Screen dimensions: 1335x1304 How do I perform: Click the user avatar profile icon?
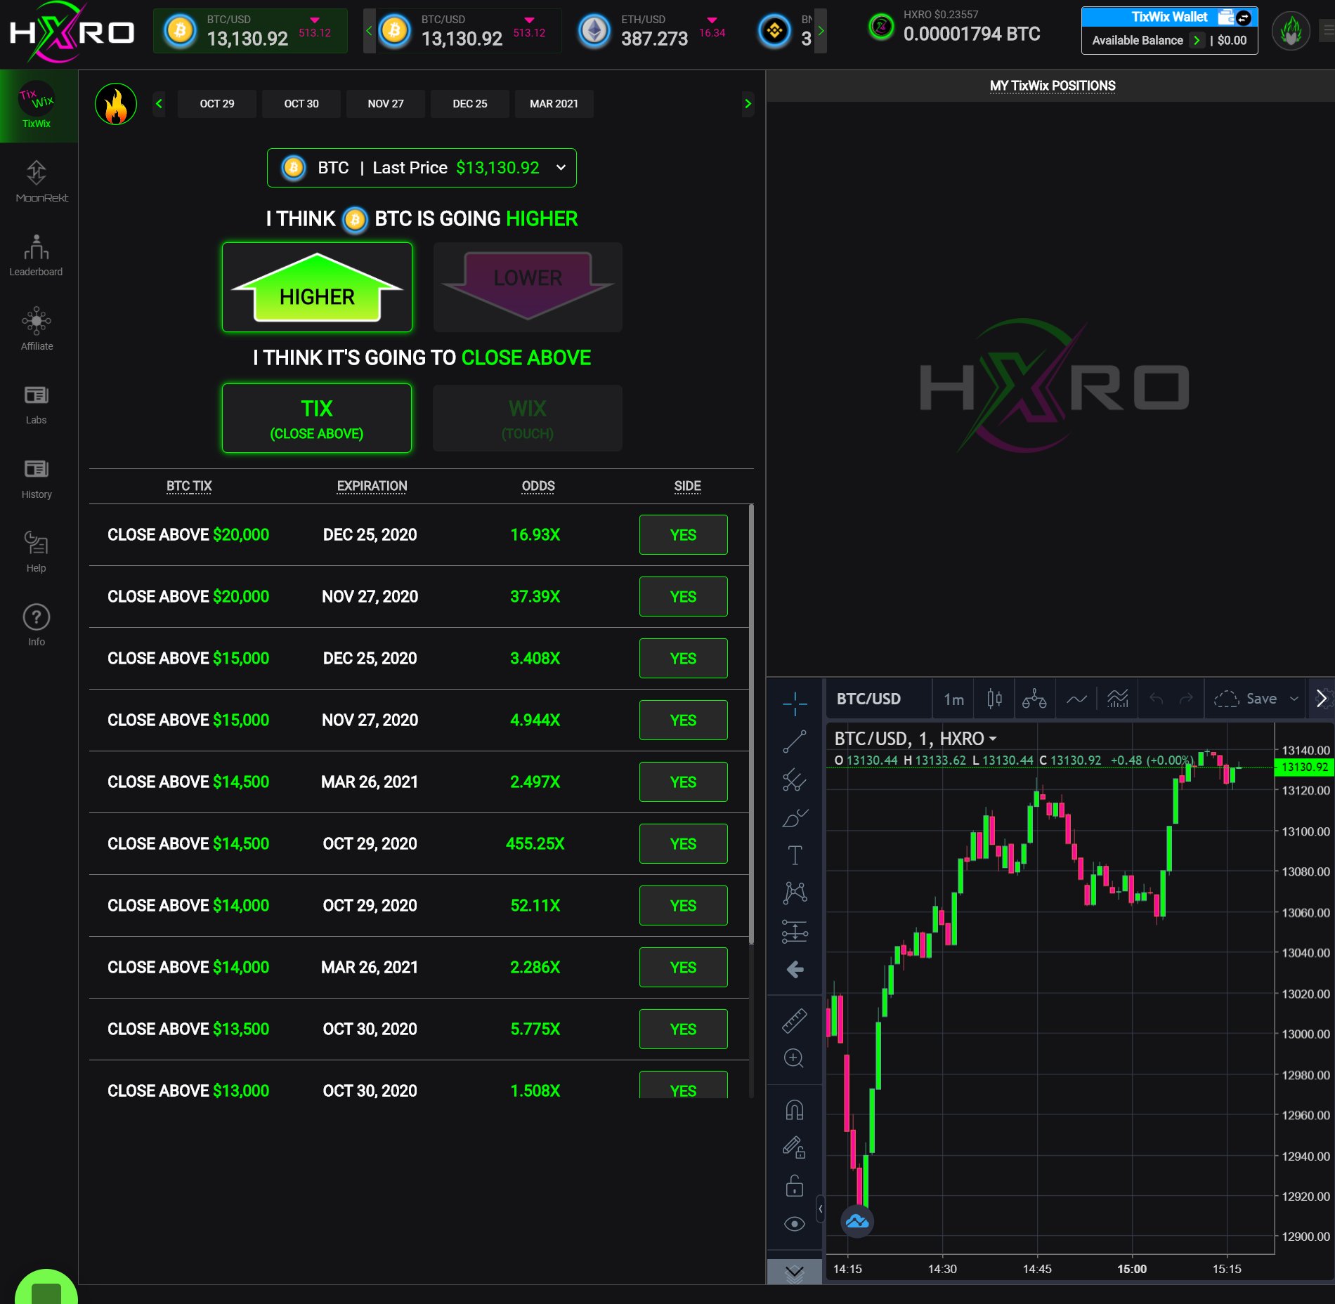pyautogui.click(x=1291, y=31)
